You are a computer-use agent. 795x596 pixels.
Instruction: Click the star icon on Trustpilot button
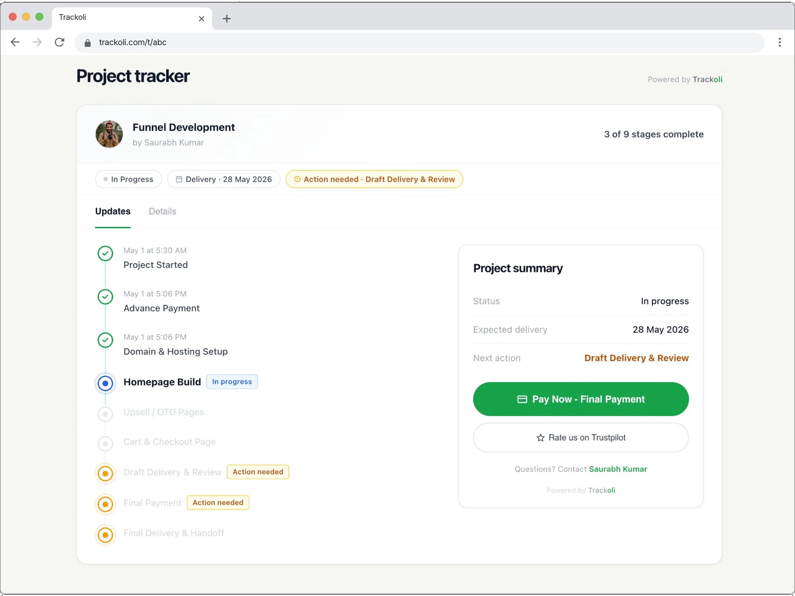tap(541, 438)
